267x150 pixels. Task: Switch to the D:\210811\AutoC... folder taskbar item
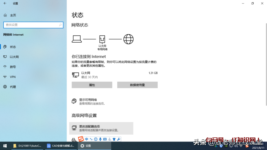click(x=27, y=146)
